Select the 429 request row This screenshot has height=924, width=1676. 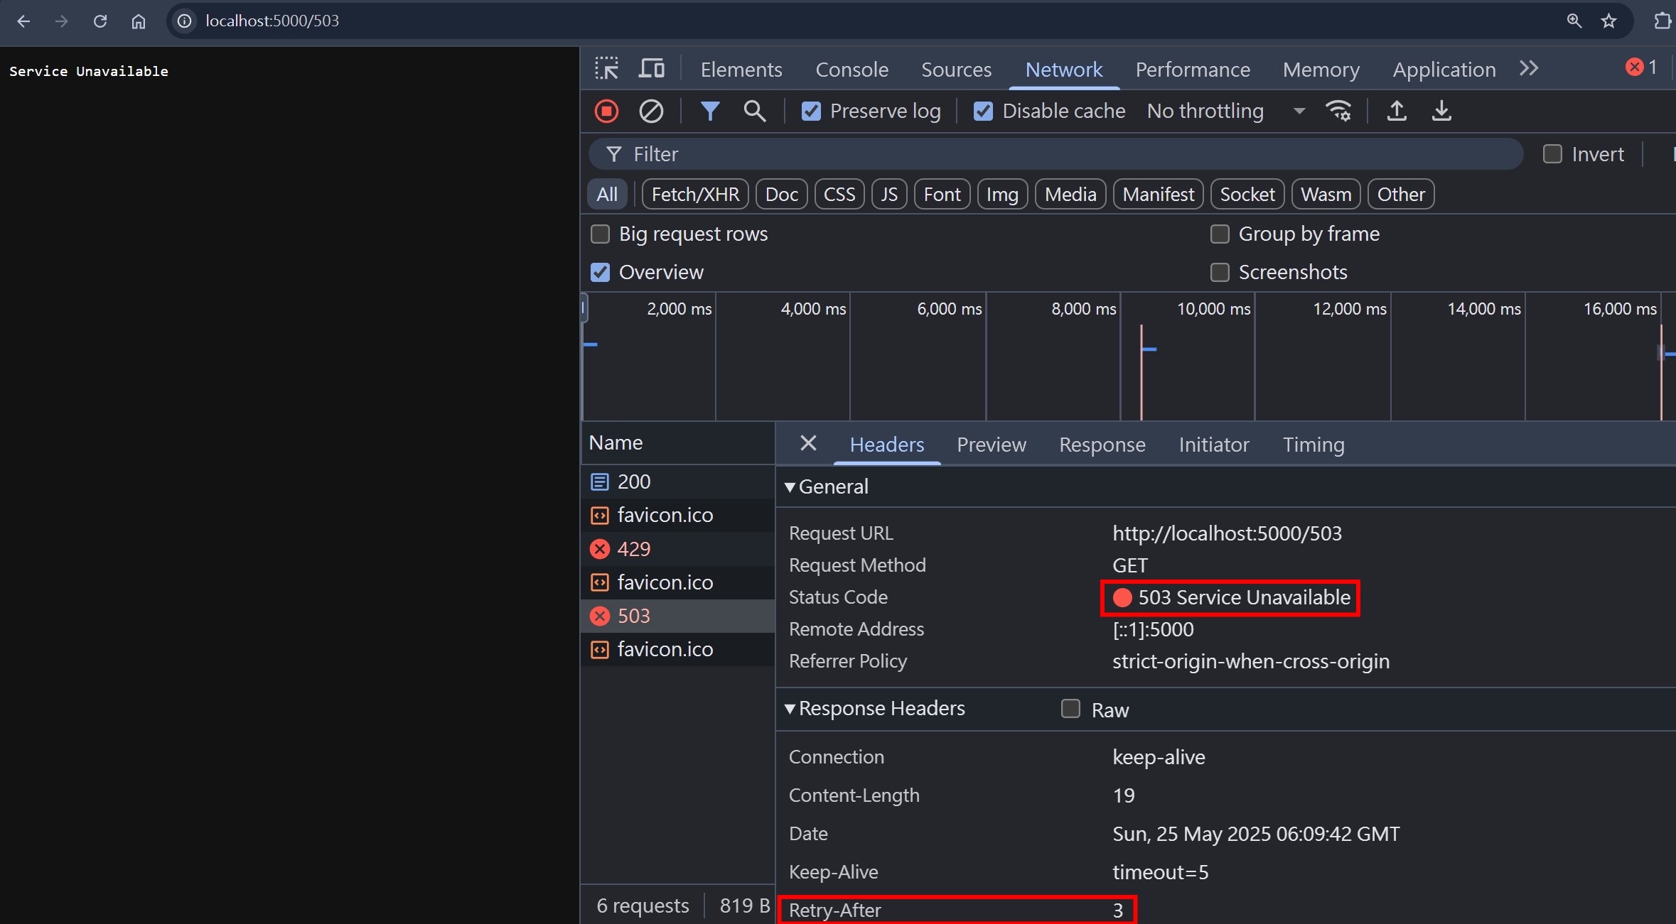click(678, 549)
